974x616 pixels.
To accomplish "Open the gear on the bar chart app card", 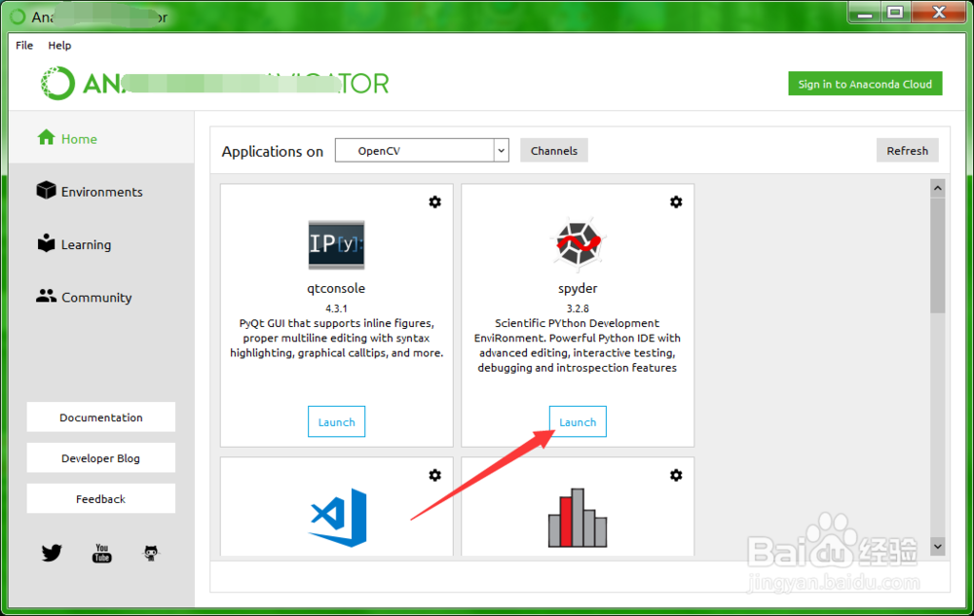I will 676,475.
